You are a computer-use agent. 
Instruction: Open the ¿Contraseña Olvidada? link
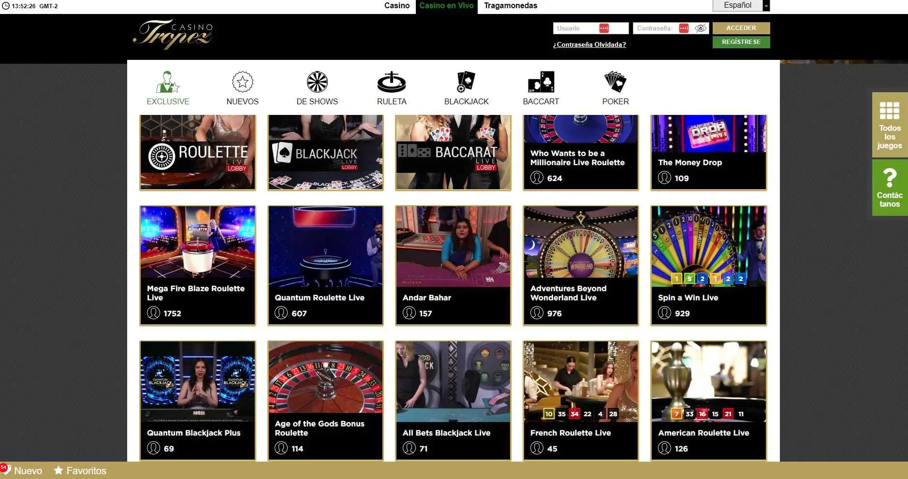coord(590,44)
